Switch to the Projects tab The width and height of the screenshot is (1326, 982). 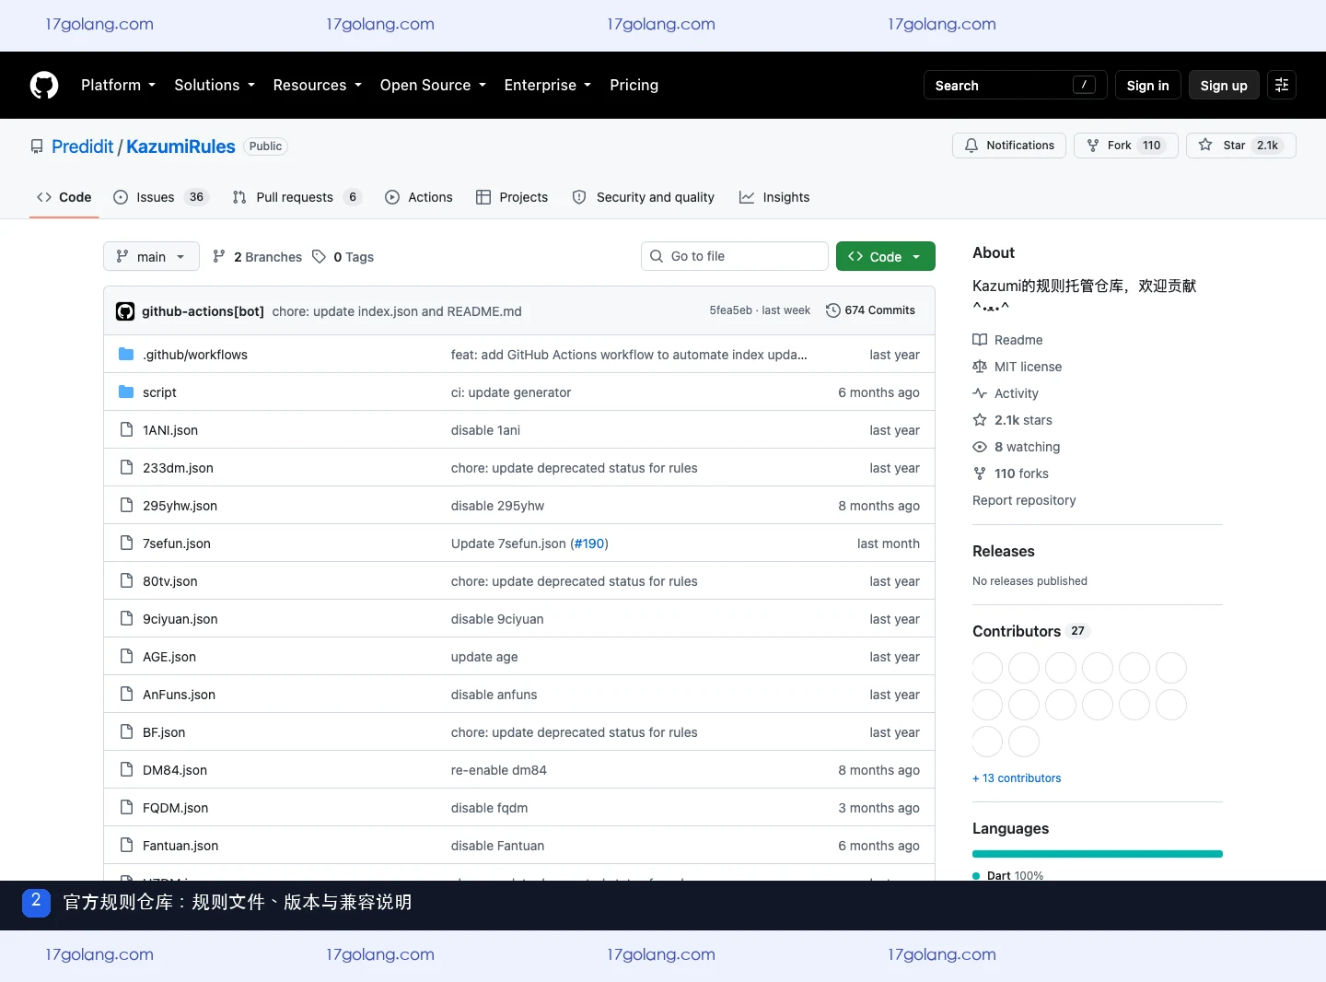click(512, 197)
